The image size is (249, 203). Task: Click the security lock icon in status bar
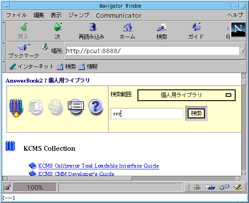[x=7, y=187]
